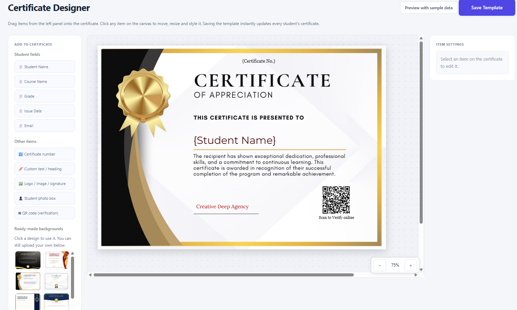Click 'Select an item on the certificate' hint
Screen dimensions: 517x310
(472, 63)
